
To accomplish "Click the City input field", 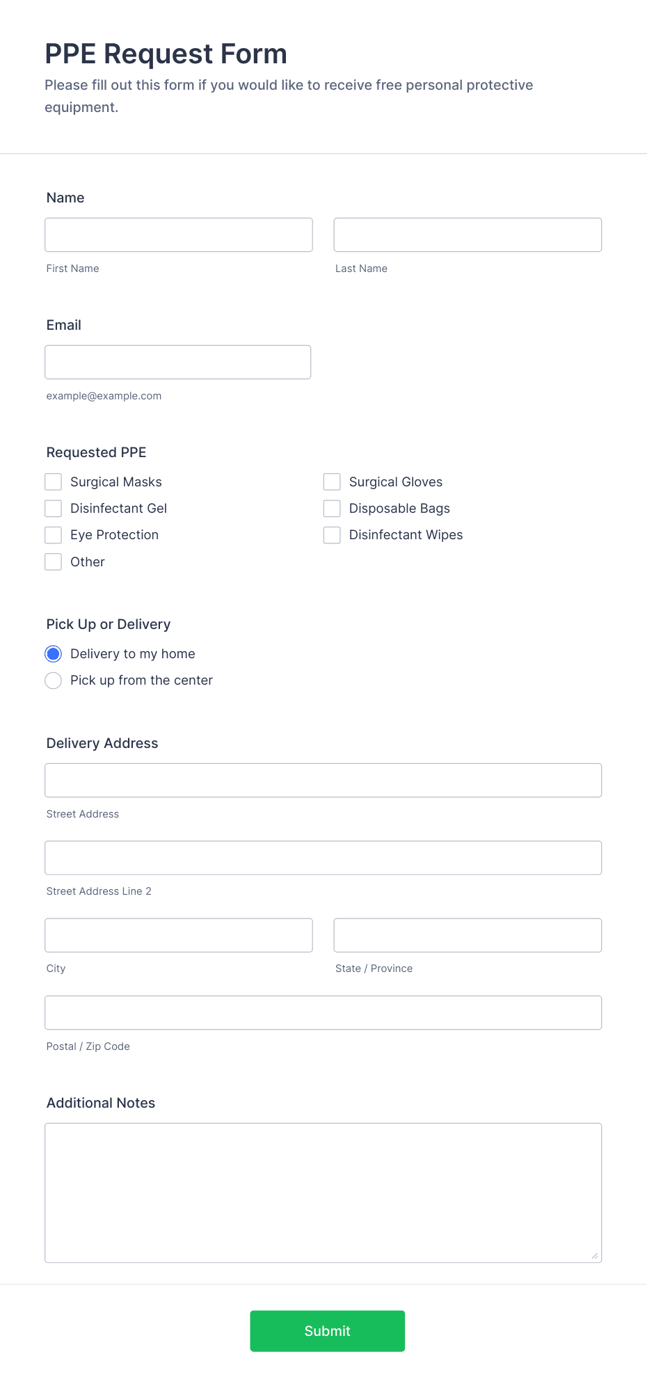I will click(x=178, y=935).
